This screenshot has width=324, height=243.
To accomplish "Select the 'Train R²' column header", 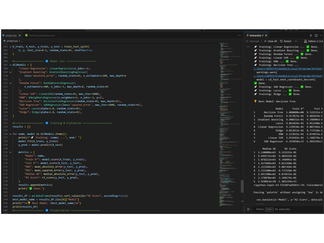I will 297,109.
